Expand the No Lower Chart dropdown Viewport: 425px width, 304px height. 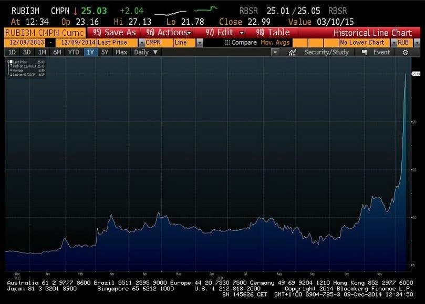[x=393, y=43]
